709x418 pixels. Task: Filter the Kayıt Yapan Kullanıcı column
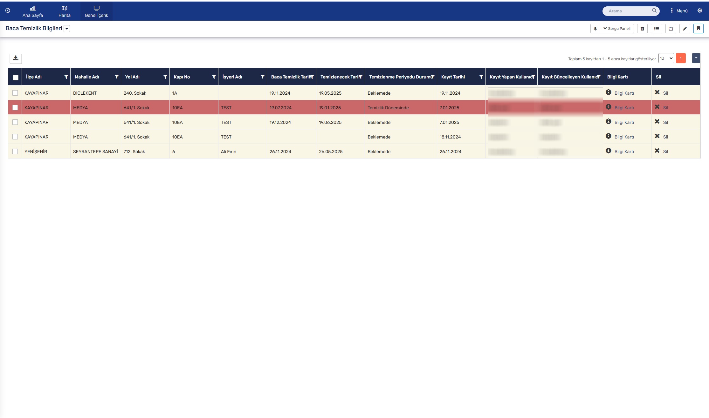point(533,77)
